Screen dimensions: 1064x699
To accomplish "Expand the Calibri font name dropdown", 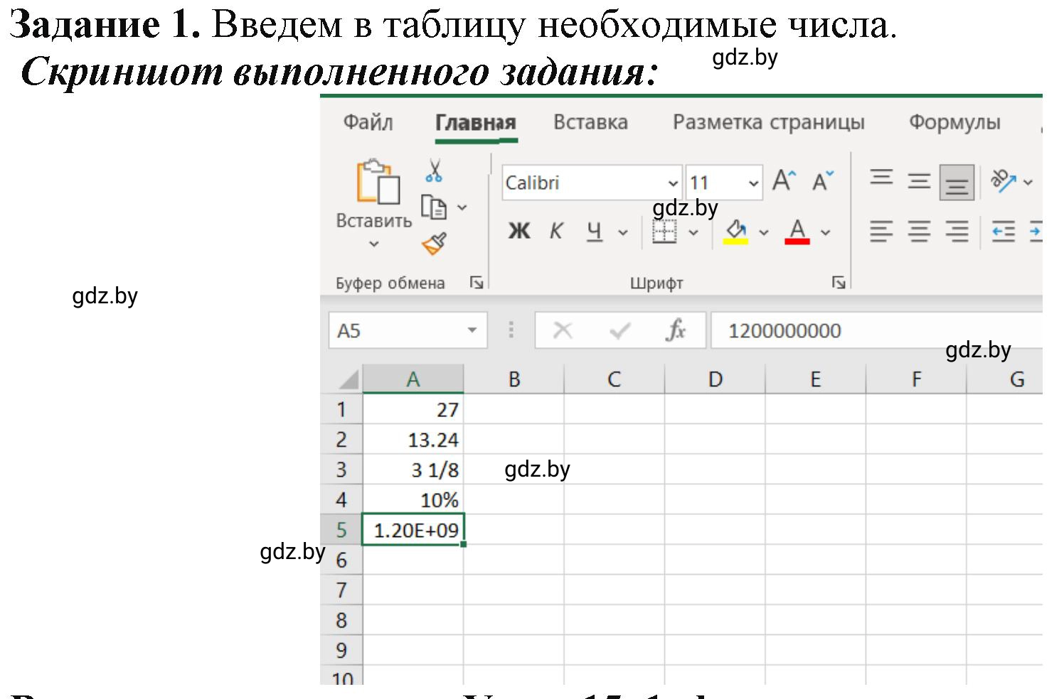I will point(673,183).
